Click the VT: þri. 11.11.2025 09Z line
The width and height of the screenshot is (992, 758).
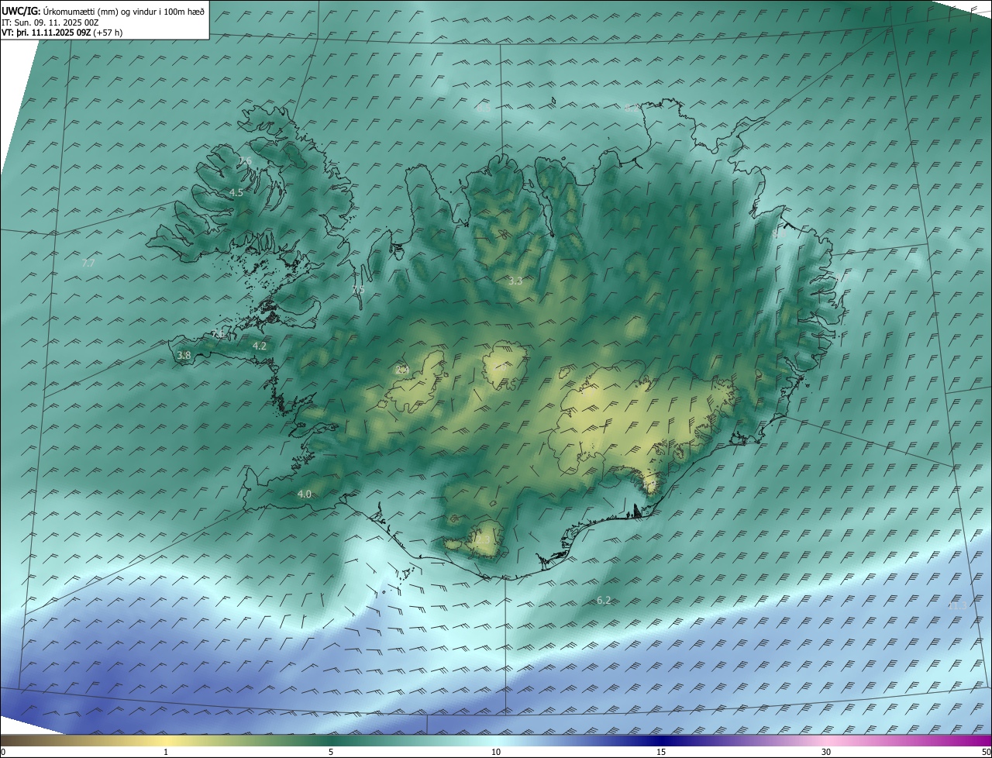(x=62, y=33)
